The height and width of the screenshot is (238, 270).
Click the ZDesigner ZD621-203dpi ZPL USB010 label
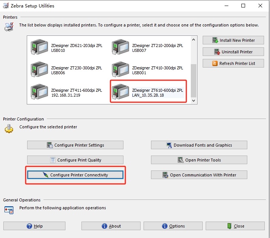77,48
